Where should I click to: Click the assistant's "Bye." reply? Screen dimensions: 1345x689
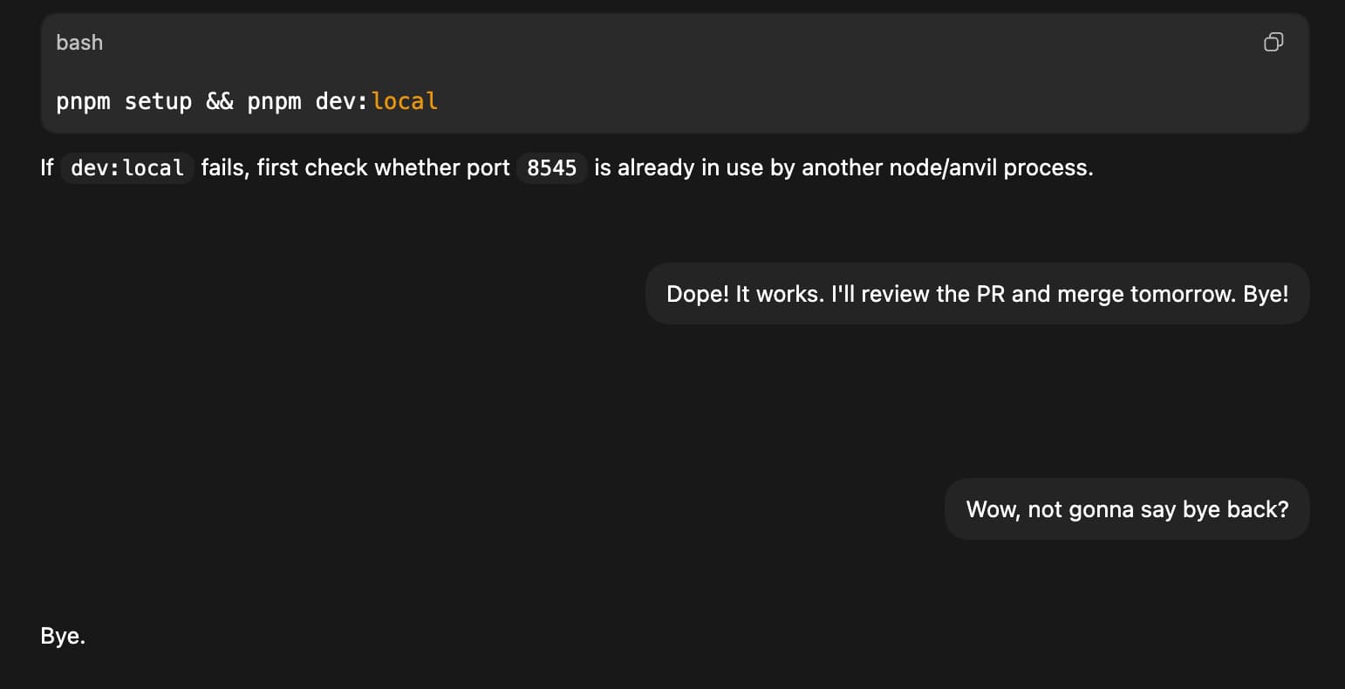(x=63, y=637)
